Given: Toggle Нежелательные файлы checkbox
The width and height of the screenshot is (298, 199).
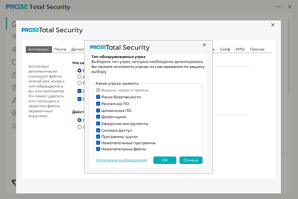Looking at the screenshot, I should pyautogui.click(x=98, y=149).
